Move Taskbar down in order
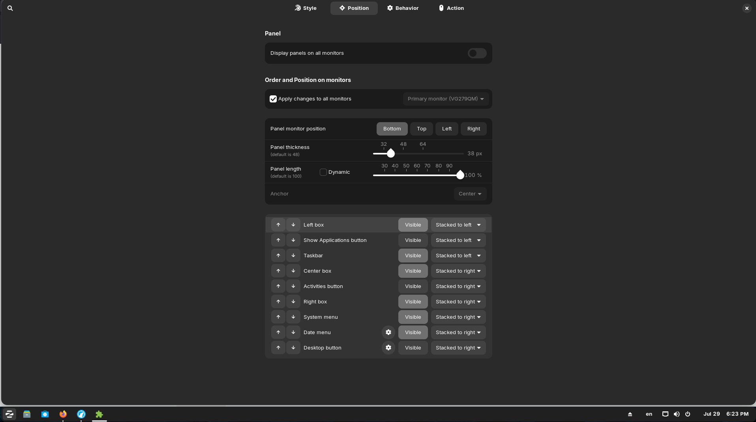 point(293,255)
